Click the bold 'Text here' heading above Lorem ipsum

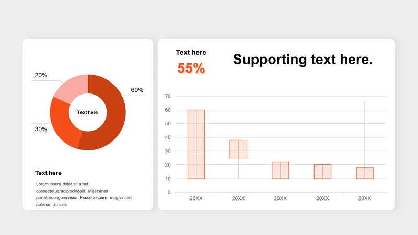click(x=48, y=173)
